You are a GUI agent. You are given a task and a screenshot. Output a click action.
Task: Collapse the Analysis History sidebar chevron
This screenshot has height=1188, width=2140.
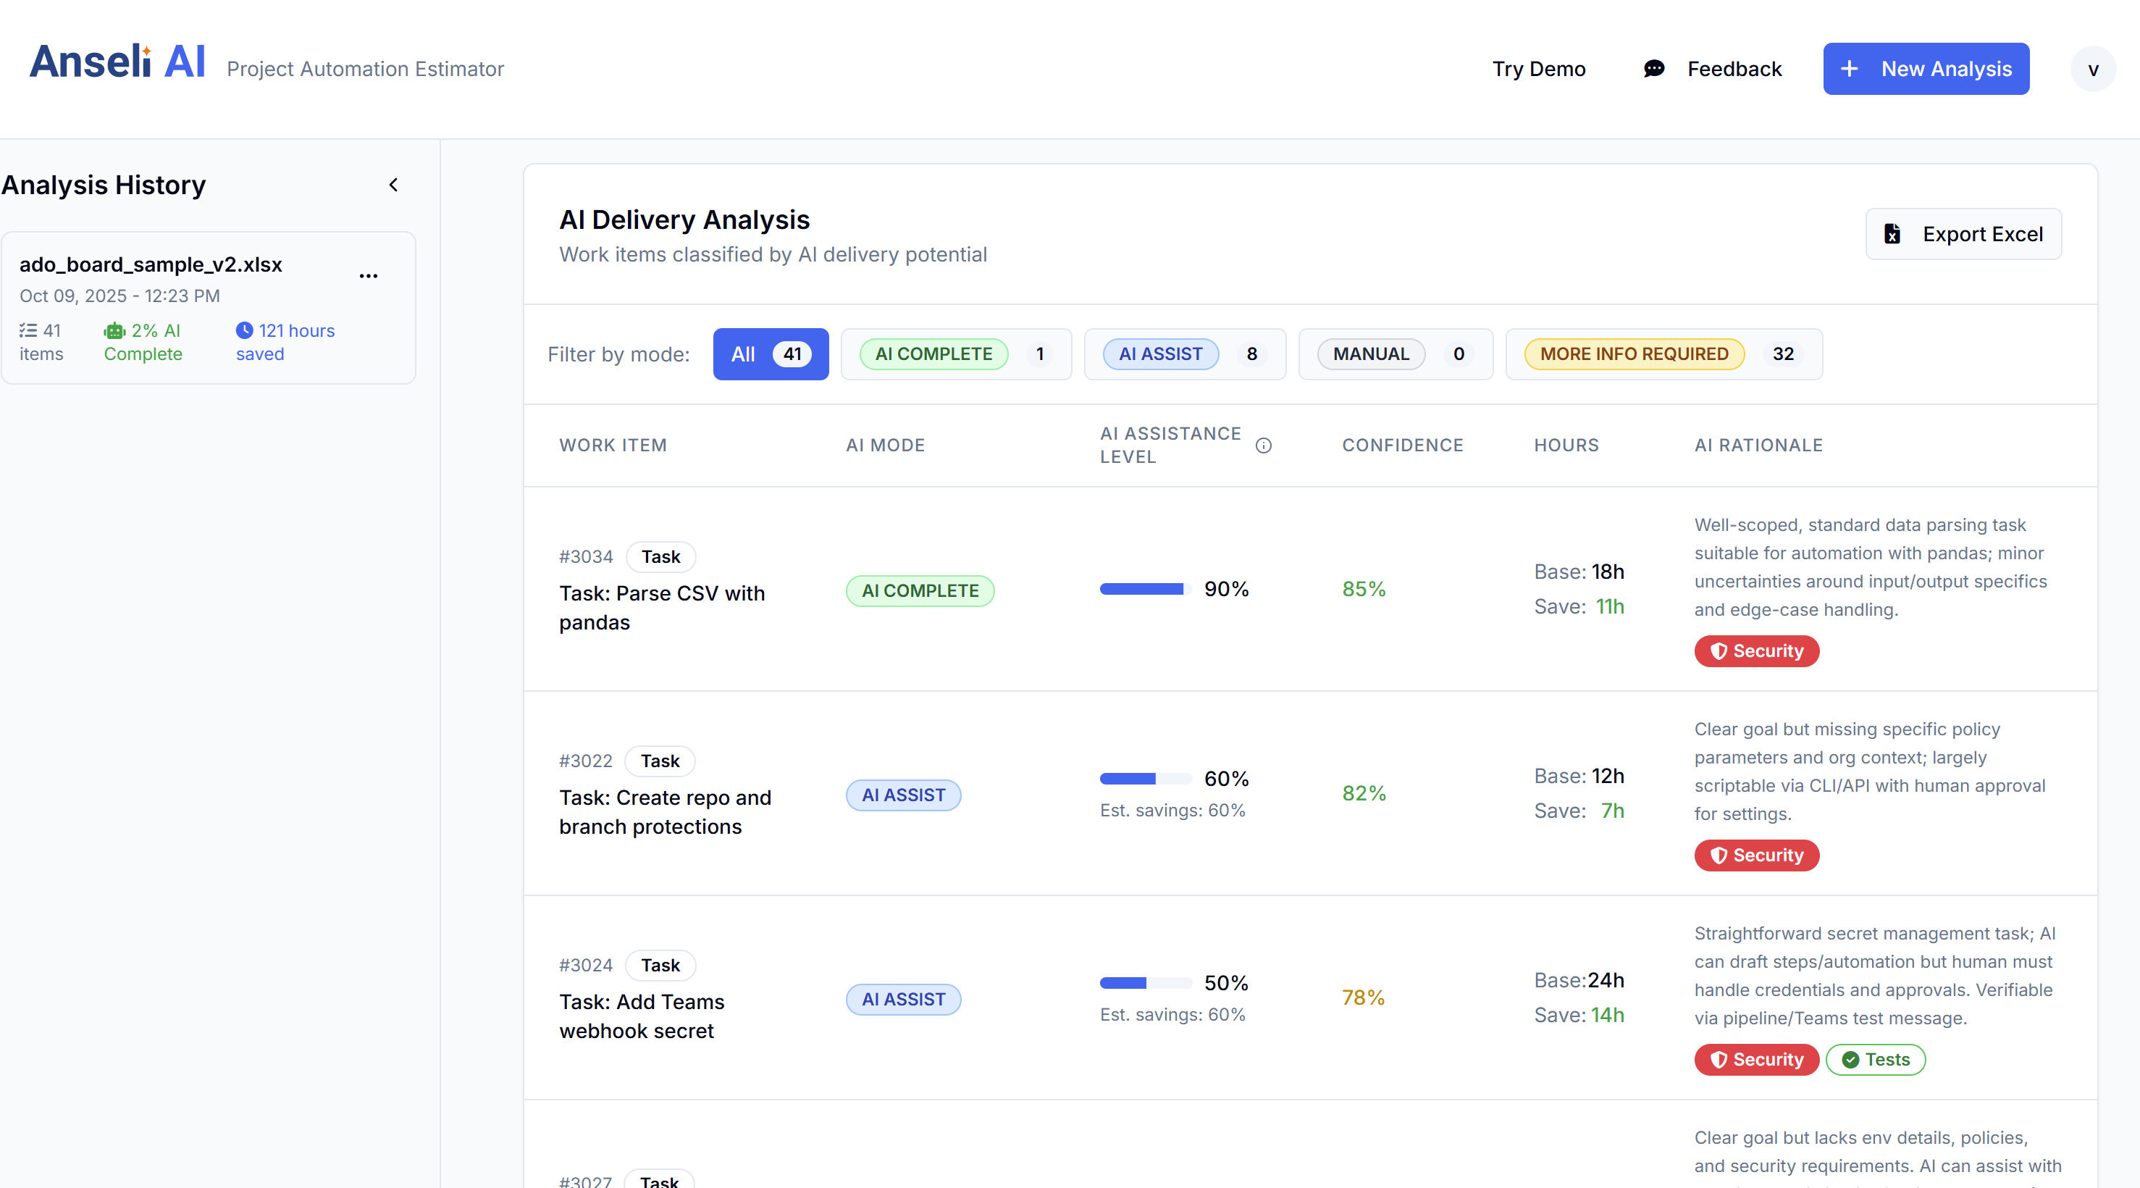click(393, 185)
